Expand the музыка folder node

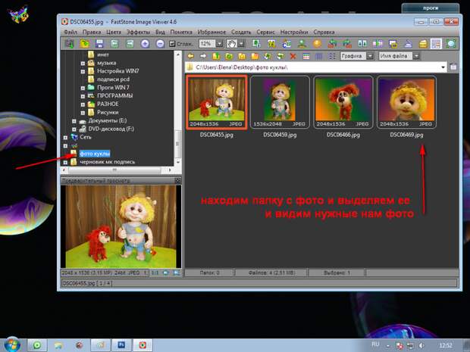pyautogui.click(x=83, y=64)
